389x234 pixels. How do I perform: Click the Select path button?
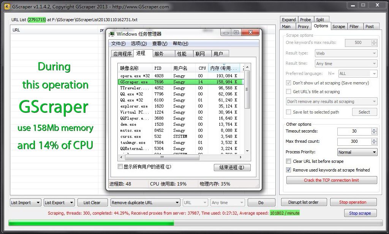pos(364,112)
